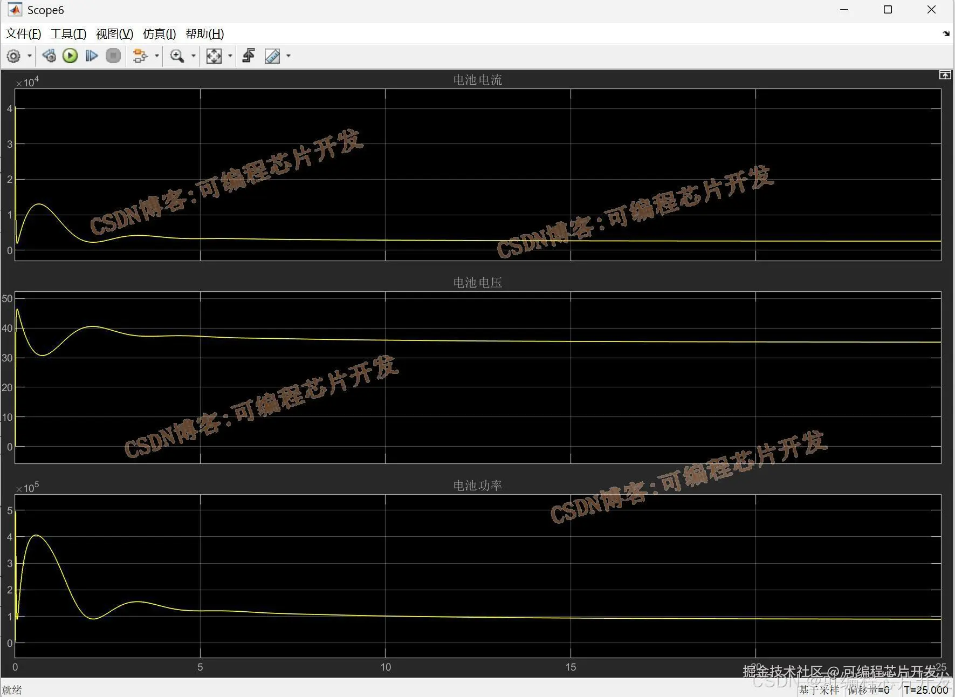Viewport: 955px width, 697px height.
Task: Click the stop simulation button
Action: click(x=113, y=56)
